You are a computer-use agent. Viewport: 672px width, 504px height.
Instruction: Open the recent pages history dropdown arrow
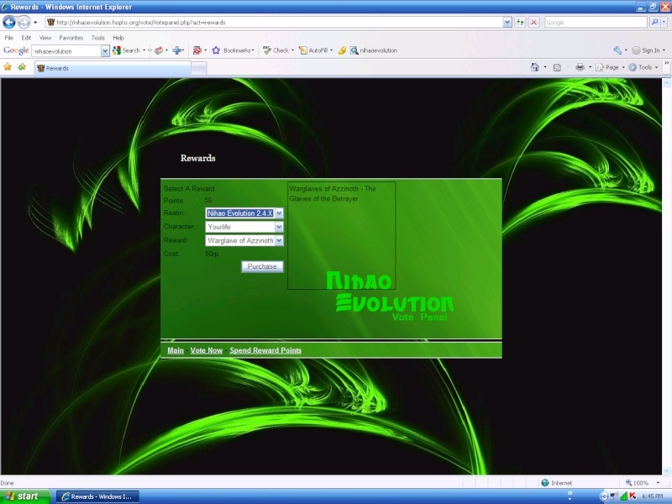pos(35,23)
